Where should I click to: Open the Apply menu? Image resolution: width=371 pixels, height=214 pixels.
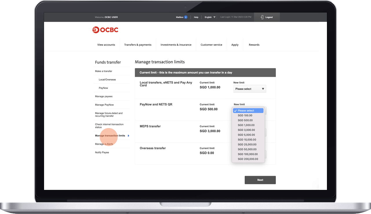tap(235, 45)
